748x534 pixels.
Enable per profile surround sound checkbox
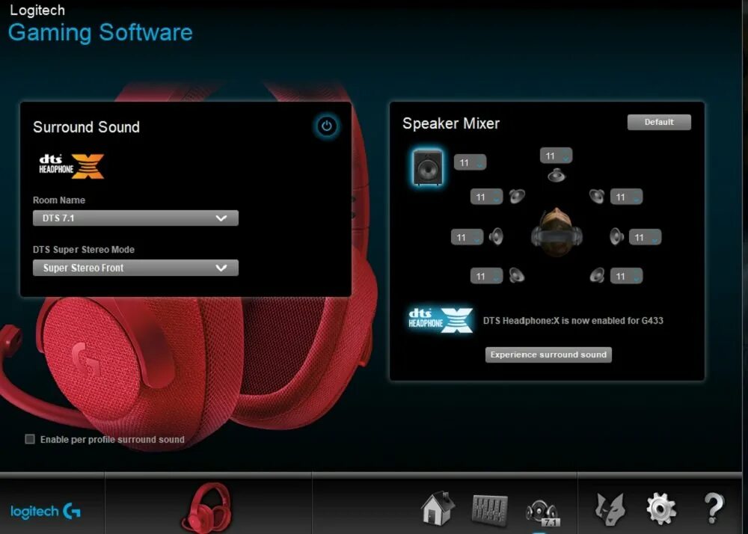[30, 439]
